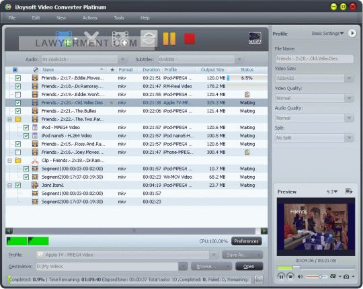Open the Audio Quality dropdown
Viewport: 363px width, 289px height.
tap(349, 118)
